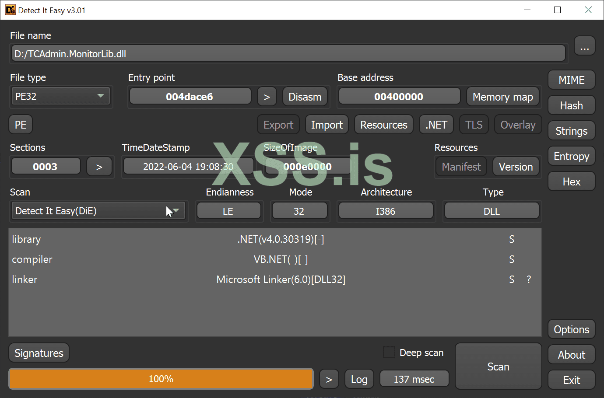Open the Strings viewer
This screenshot has width=604, height=398.
(x=572, y=131)
